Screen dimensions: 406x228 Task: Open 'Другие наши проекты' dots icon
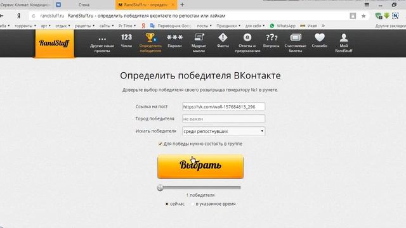pos(102,39)
